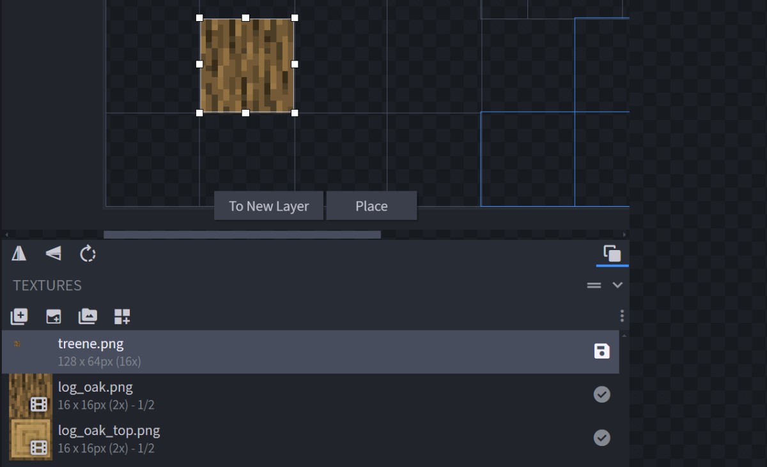Save treene.png using the floppy disk icon
767x467 pixels.
(601, 351)
